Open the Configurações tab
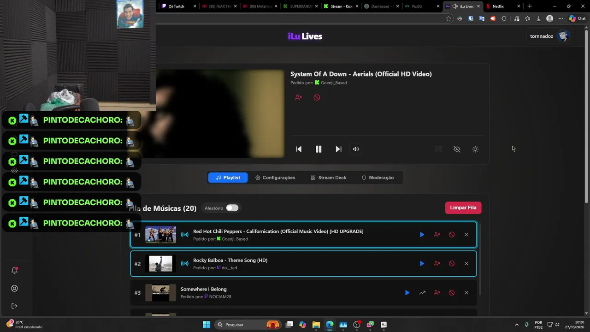 pos(275,178)
